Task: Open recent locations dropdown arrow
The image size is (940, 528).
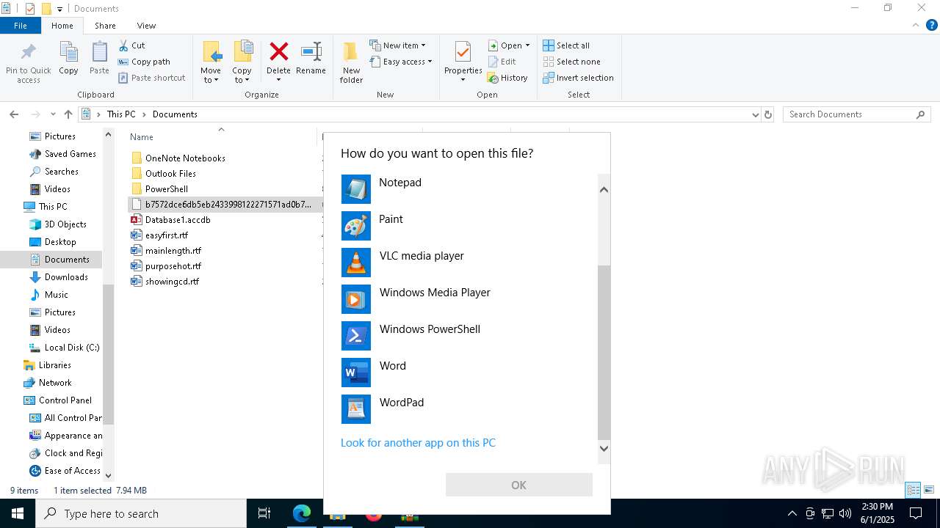Action: point(53,114)
